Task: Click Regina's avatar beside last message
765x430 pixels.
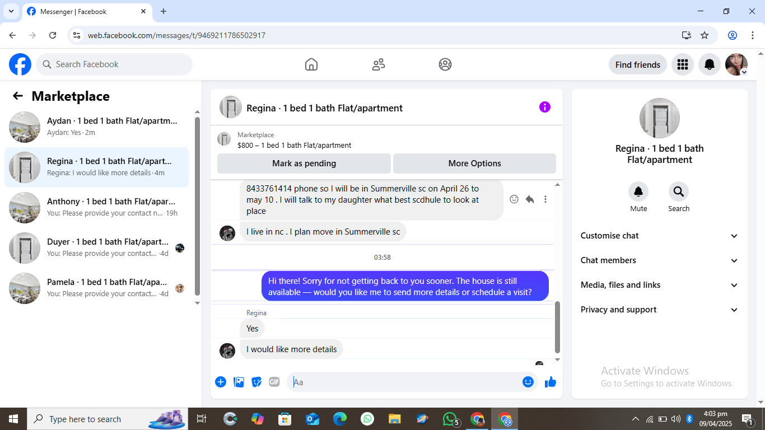Action: tap(227, 351)
